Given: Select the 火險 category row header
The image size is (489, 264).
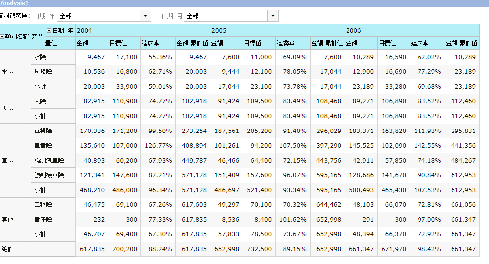Looking at the screenshot, I should 15,109.
